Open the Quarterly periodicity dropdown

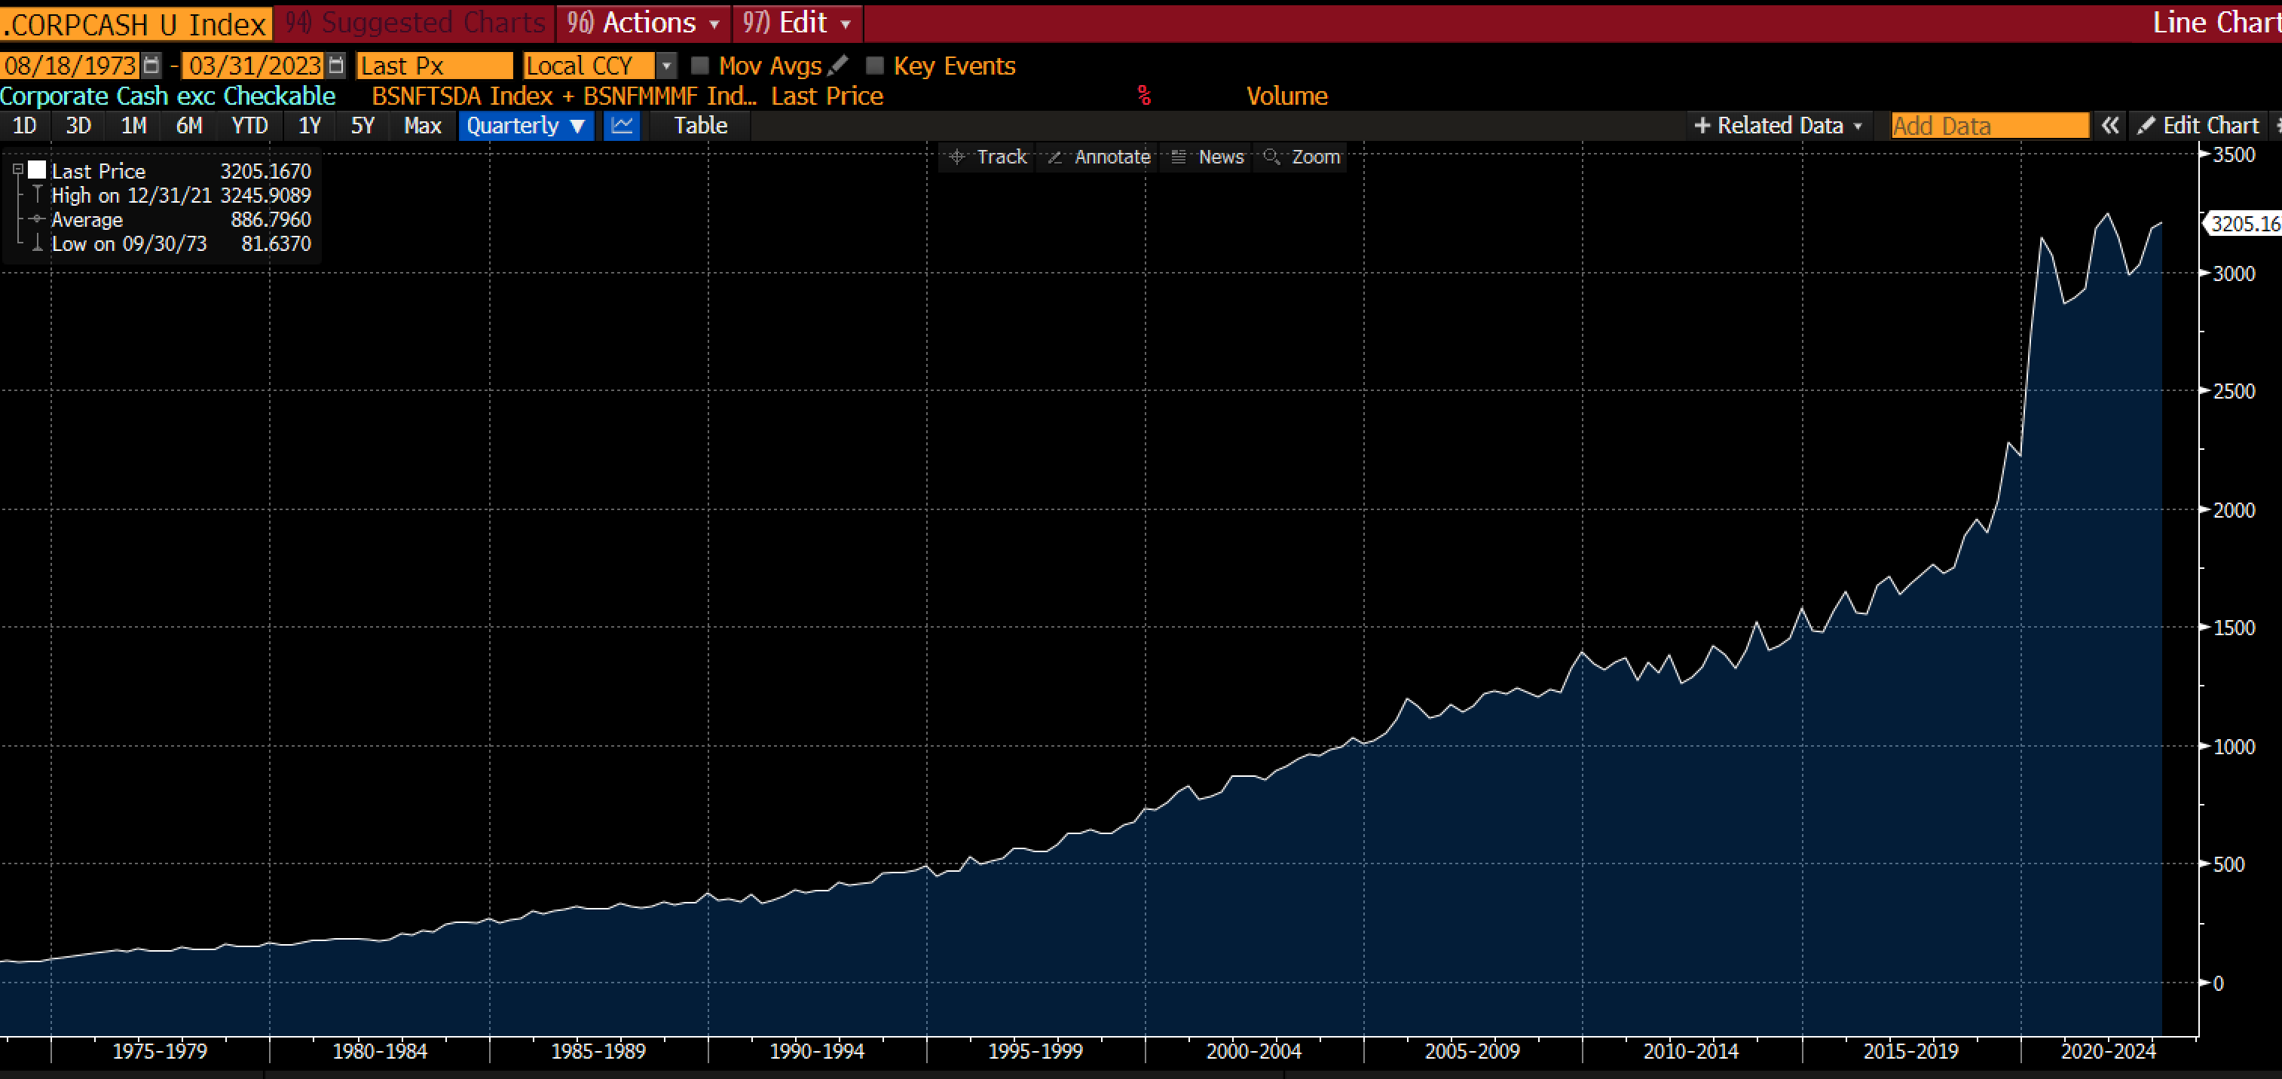tap(526, 126)
